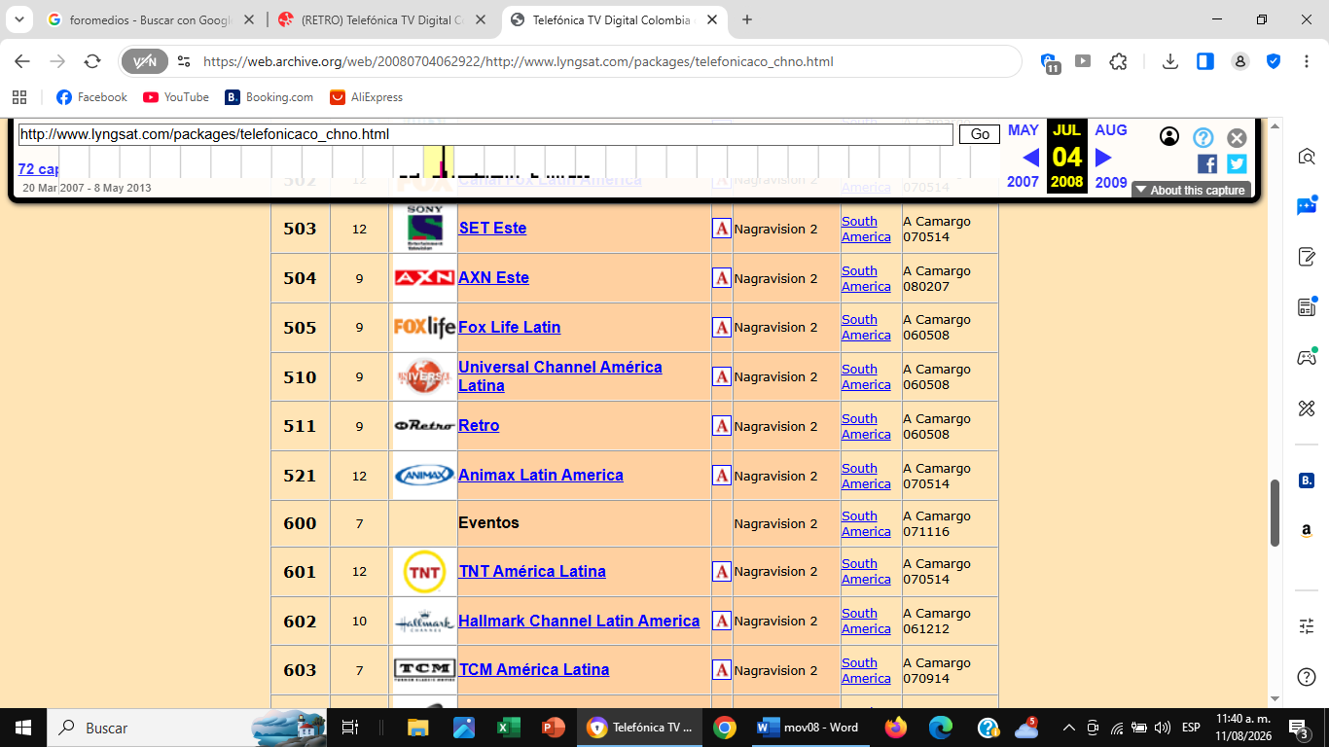Open the AXN Este channel link
This screenshot has height=747, width=1329.
[x=493, y=277]
